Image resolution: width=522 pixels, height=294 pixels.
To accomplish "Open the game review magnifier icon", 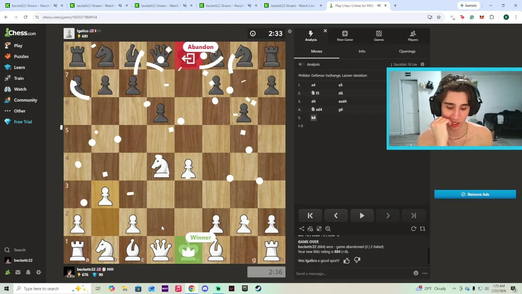I will [x=328, y=229].
